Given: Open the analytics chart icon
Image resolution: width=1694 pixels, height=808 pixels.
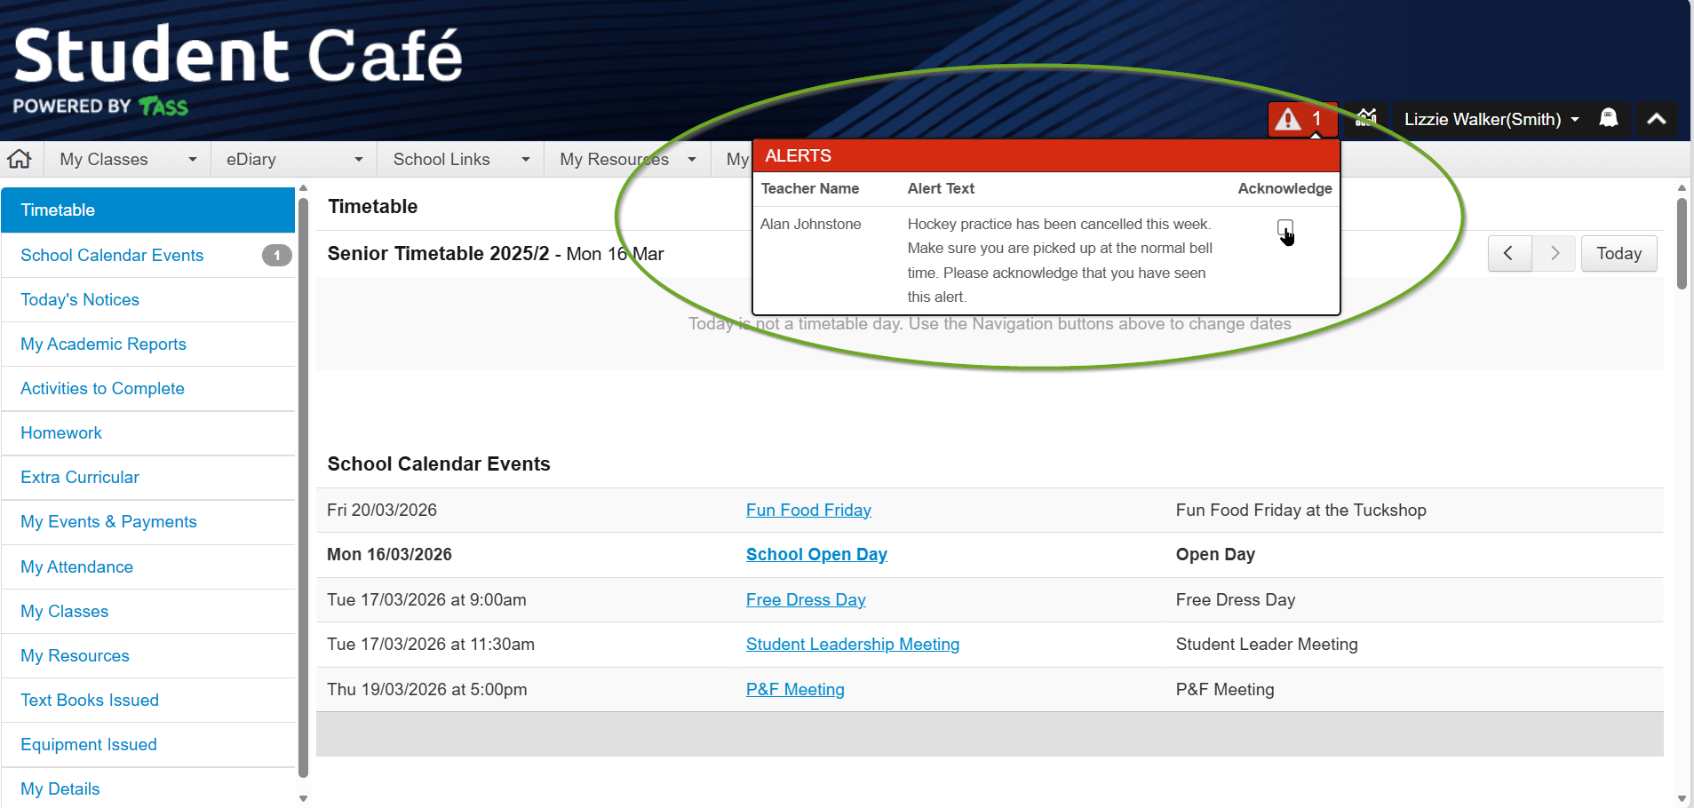Looking at the screenshot, I should coord(1366,118).
